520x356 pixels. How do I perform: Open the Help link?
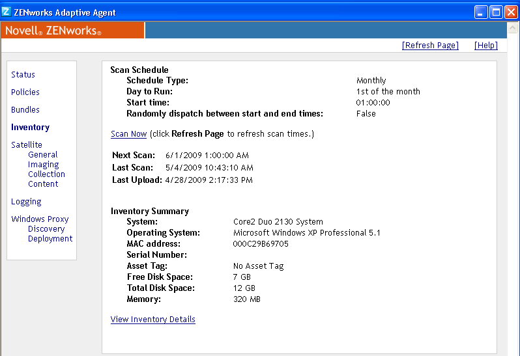485,46
